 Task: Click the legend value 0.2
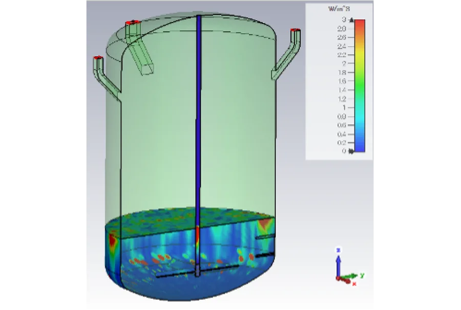click(342, 143)
